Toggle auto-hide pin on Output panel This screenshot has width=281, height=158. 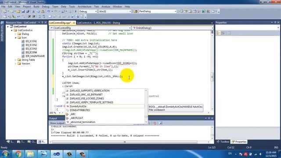point(209,118)
